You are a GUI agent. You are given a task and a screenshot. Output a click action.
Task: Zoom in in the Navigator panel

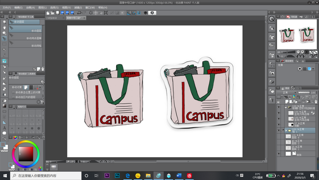(x=302, y=52)
